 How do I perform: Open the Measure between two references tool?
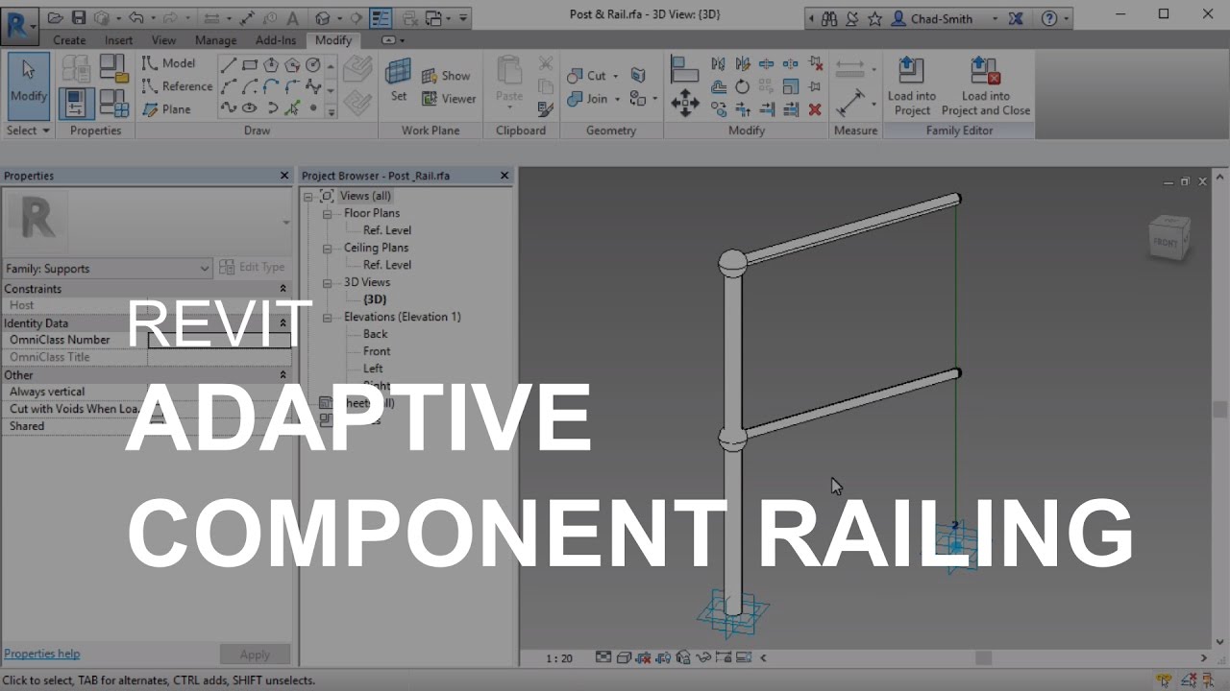tap(850, 103)
